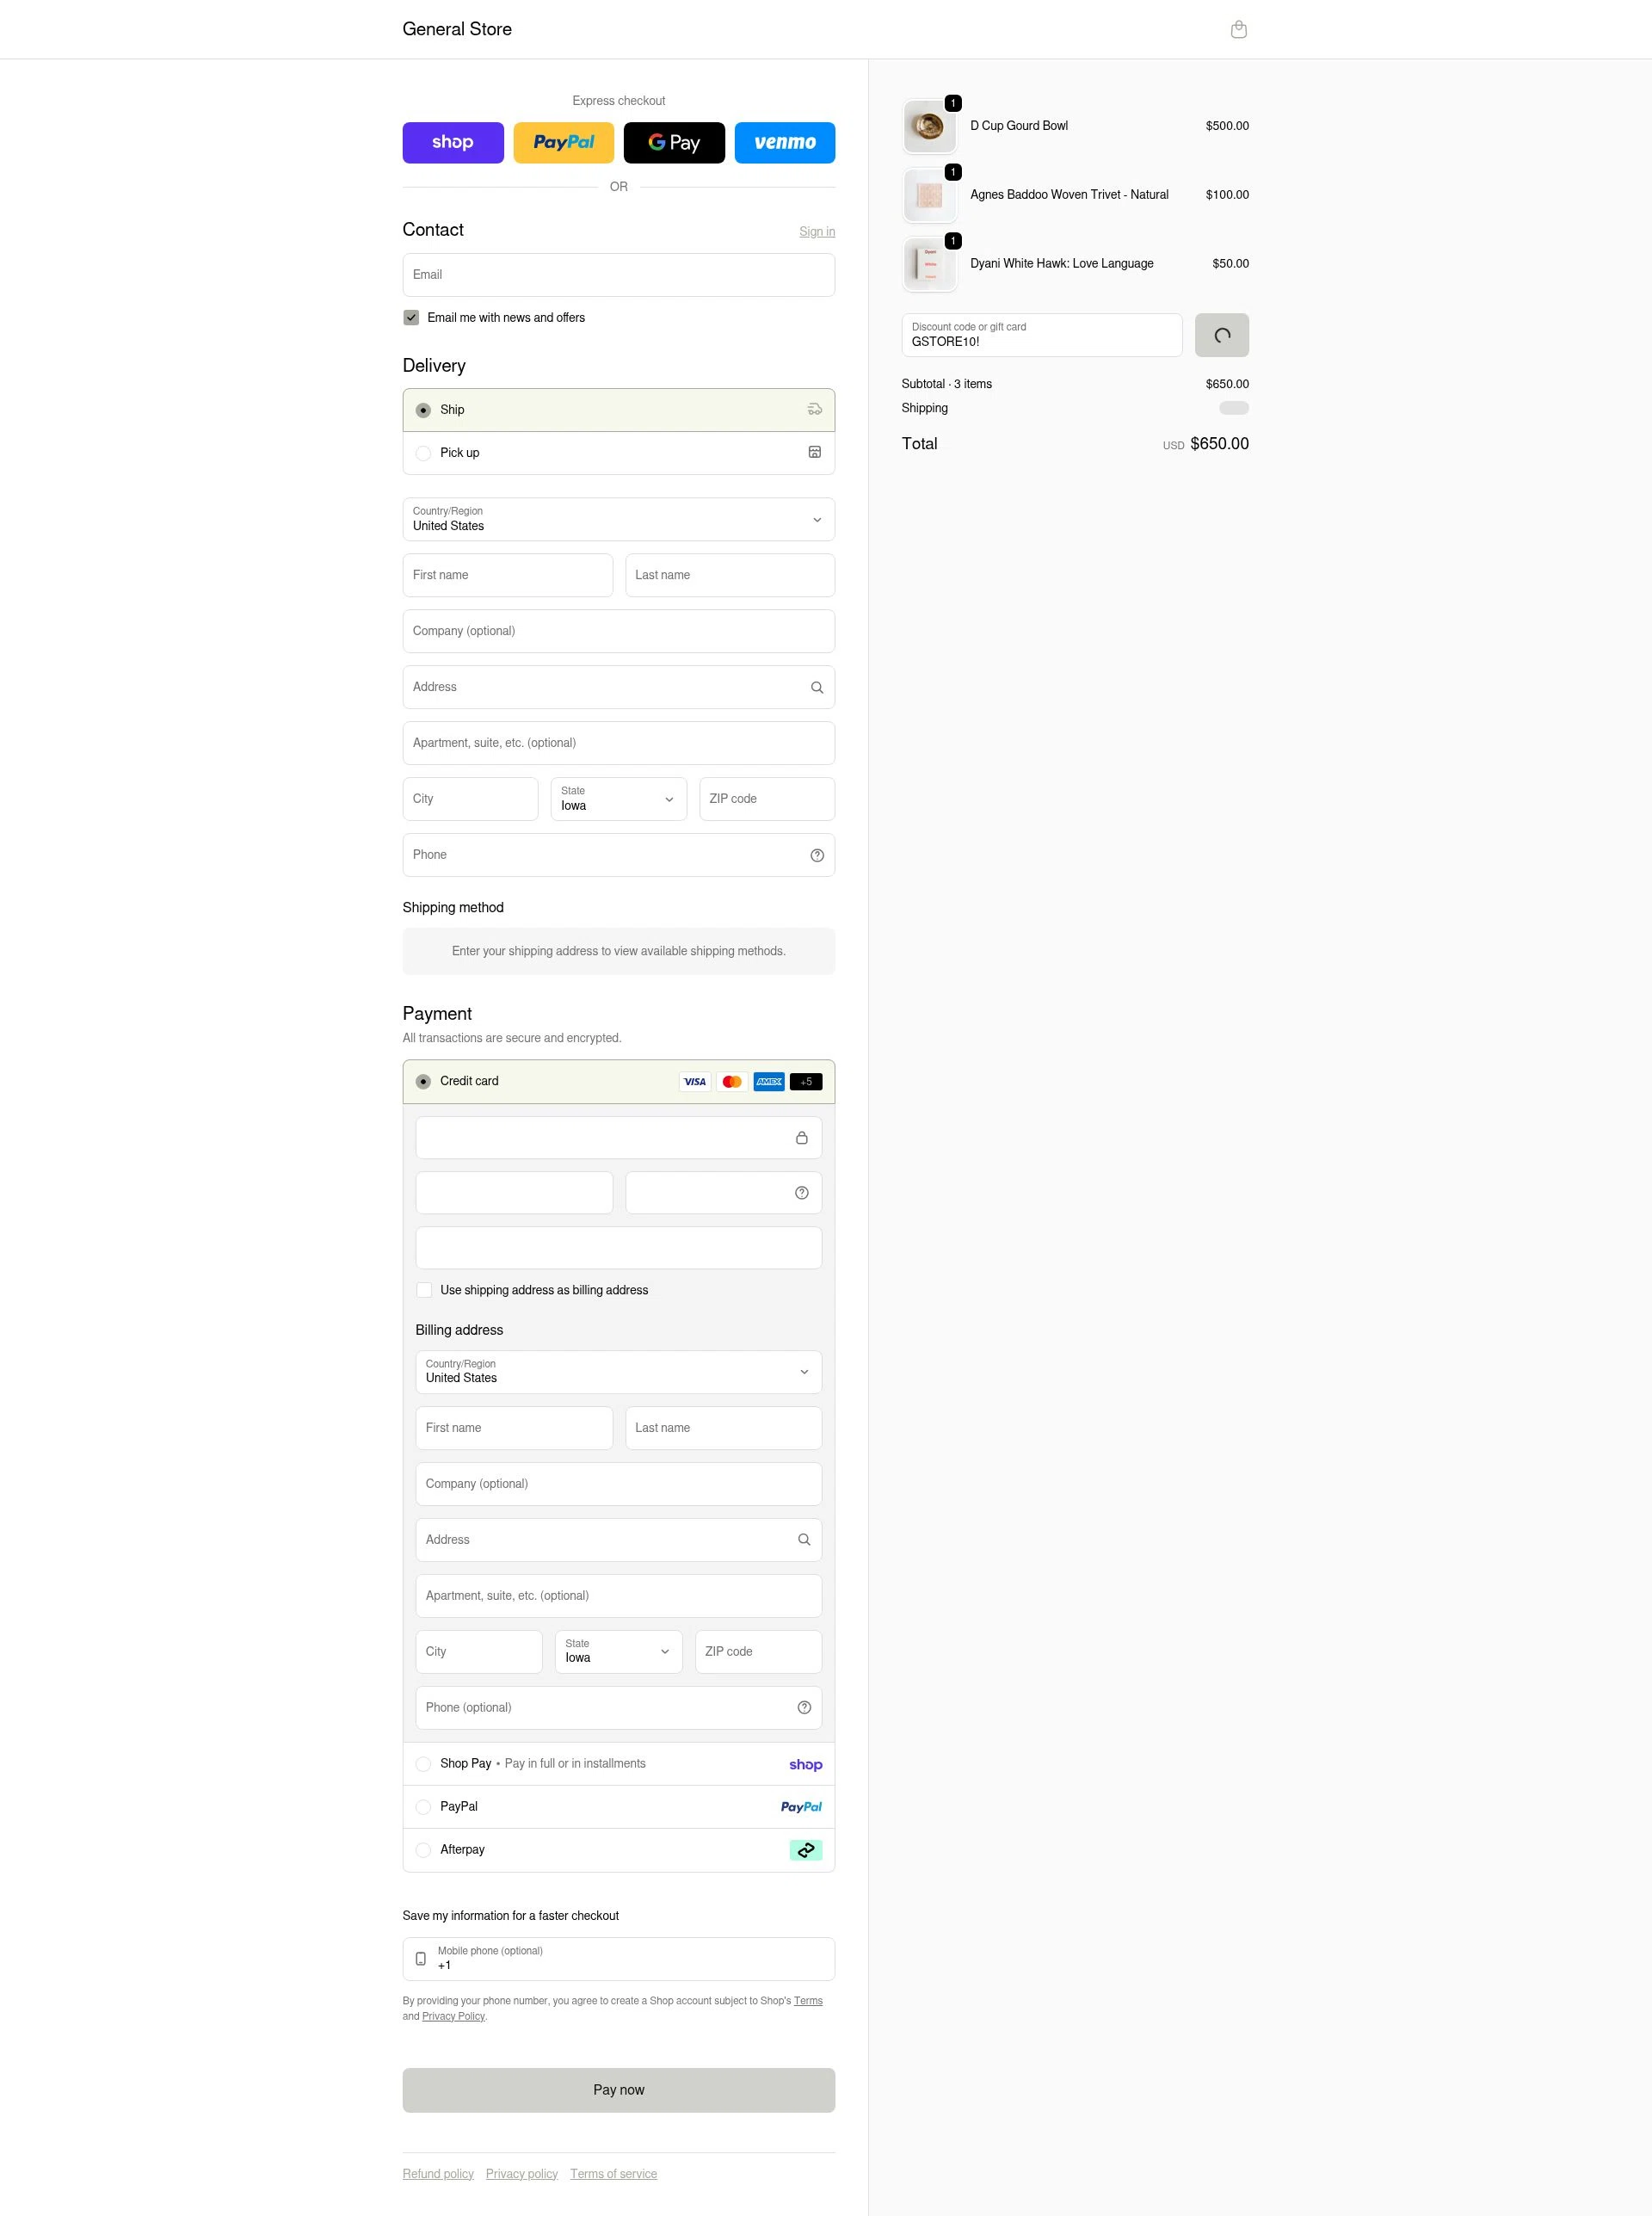The height and width of the screenshot is (2216, 1652).
Task: Click Sign in next to Contact
Action: (816, 231)
